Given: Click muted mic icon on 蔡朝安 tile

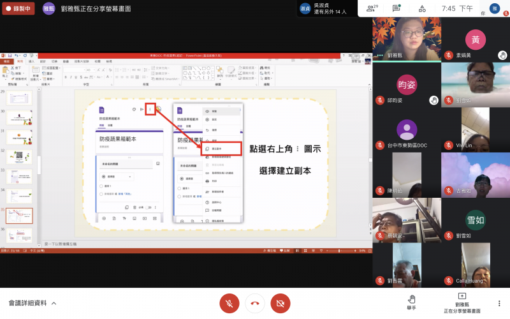Looking at the screenshot, I should pos(380,235).
